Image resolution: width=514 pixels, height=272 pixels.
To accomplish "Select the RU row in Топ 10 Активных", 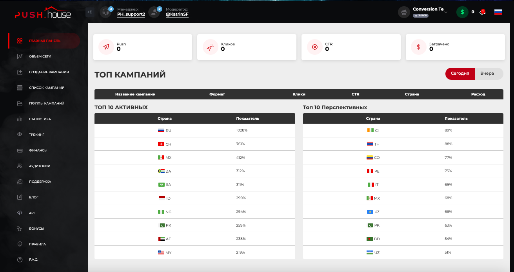I will (x=195, y=130).
